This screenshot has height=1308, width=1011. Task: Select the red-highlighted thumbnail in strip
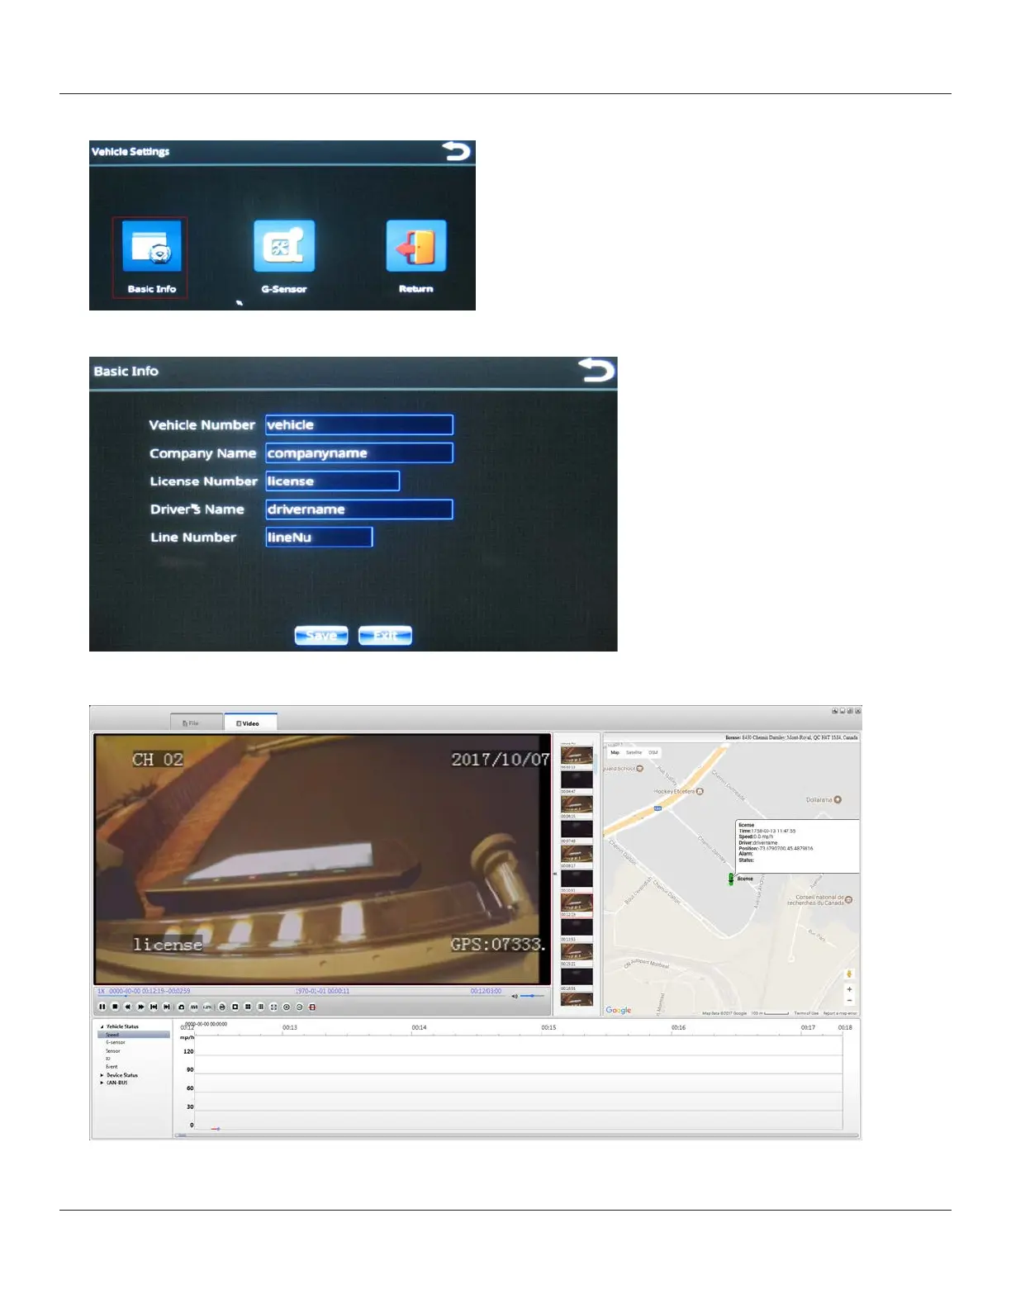577,903
